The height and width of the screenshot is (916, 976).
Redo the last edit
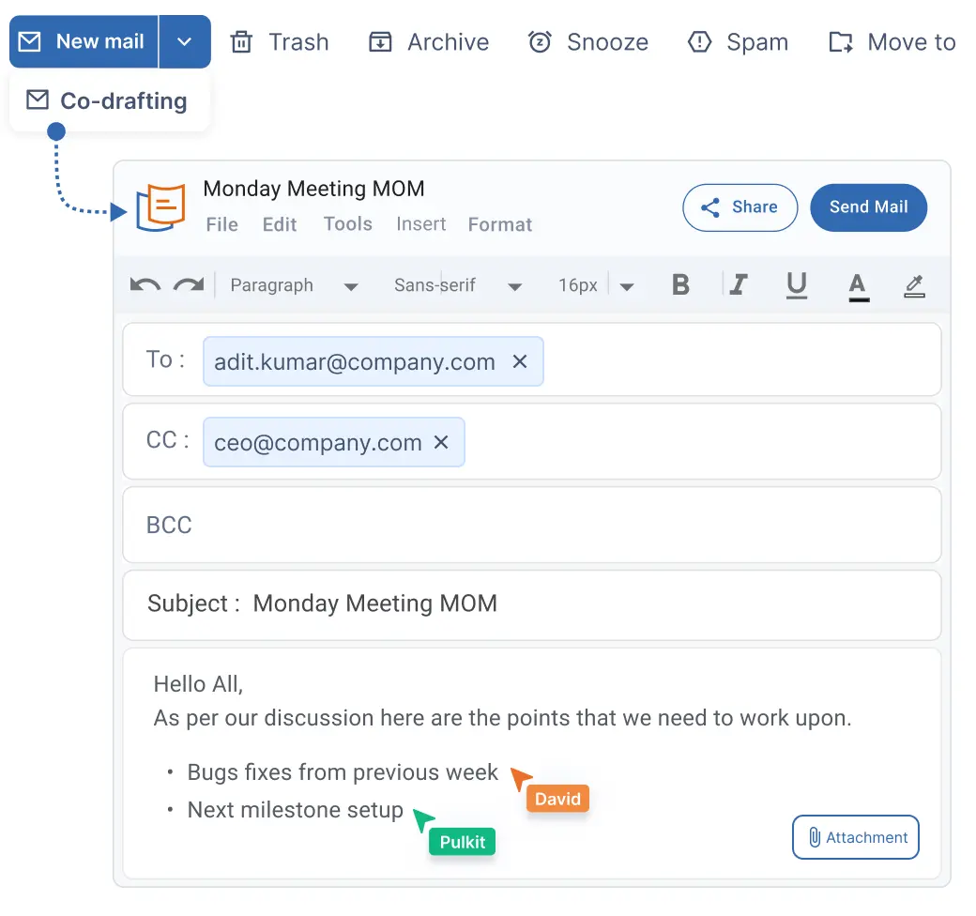[x=190, y=285]
